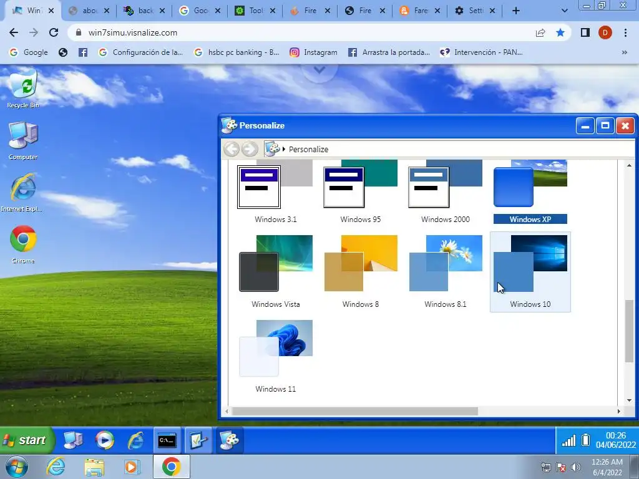
Task: Open Media Player on Windows 7 taskbar
Action: [132, 467]
